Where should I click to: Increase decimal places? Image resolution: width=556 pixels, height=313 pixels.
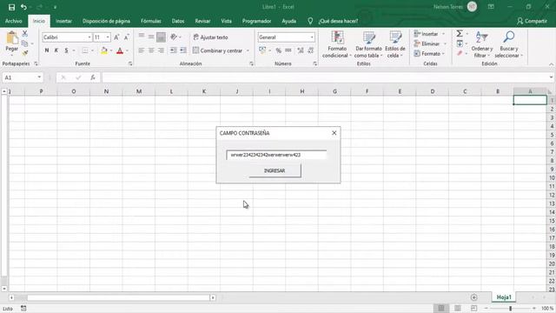click(x=301, y=50)
